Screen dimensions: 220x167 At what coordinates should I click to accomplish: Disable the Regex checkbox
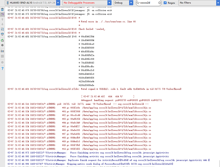click(x=165, y=3)
